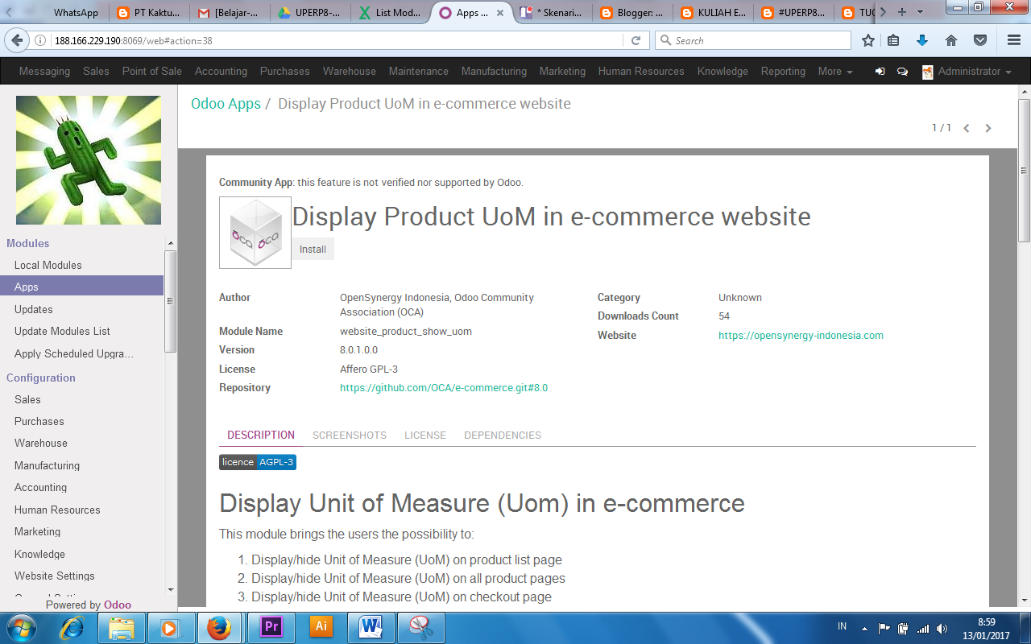Open Updates in the sidebar
The width and height of the screenshot is (1031, 644).
[x=34, y=309]
